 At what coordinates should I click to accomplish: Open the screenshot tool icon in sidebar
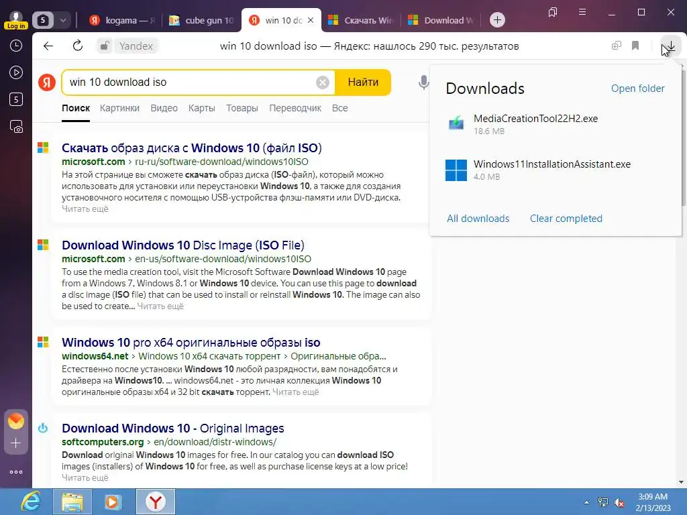[x=16, y=127]
